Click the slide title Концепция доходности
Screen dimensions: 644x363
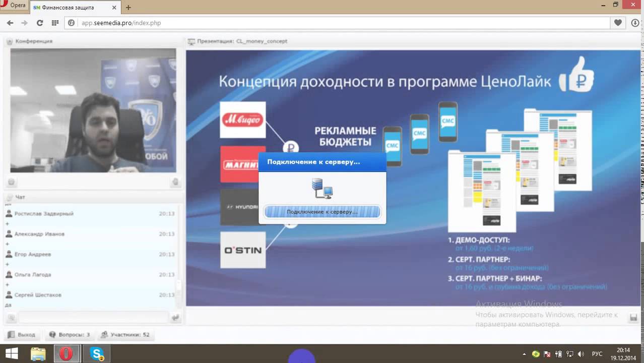point(385,81)
